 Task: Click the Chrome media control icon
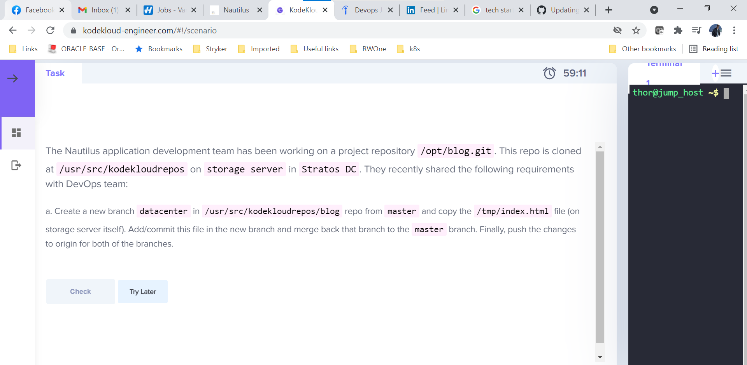pyautogui.click(x=696, y=30)
